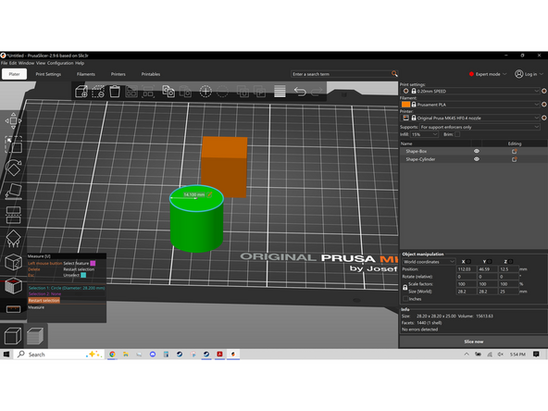Open the File menu
This screenshot has height=411, width=548.
[4, 63]
